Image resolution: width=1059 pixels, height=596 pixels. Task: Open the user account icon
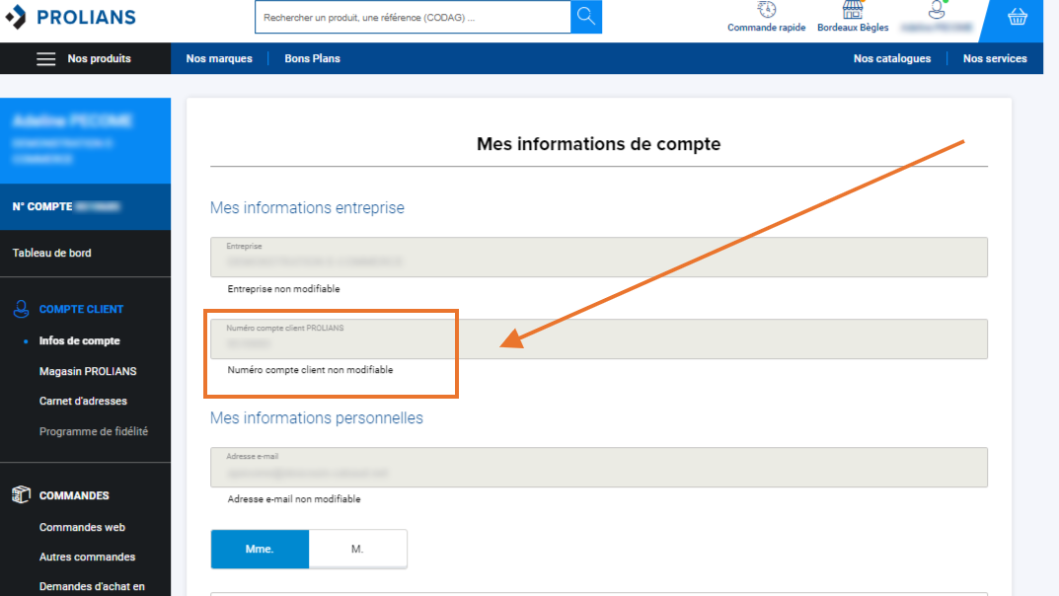(x=937, y=10)
